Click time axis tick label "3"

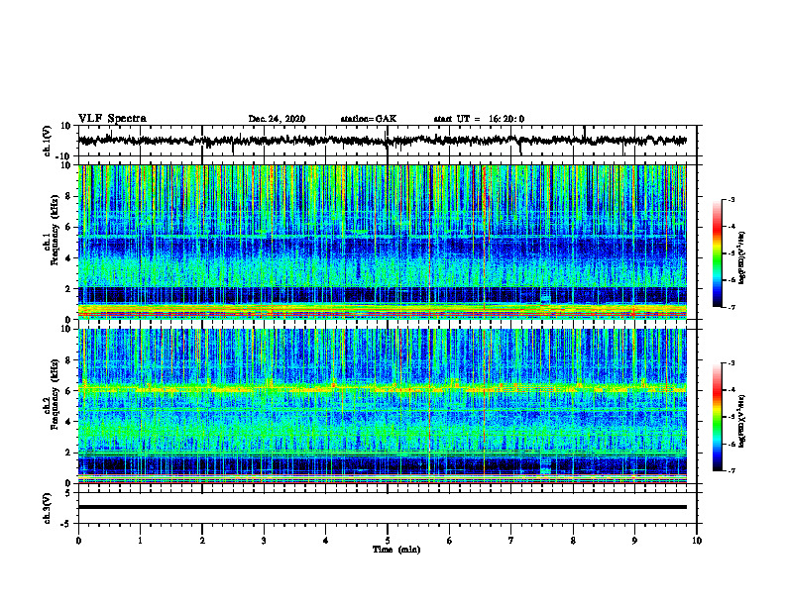(264, 541)
